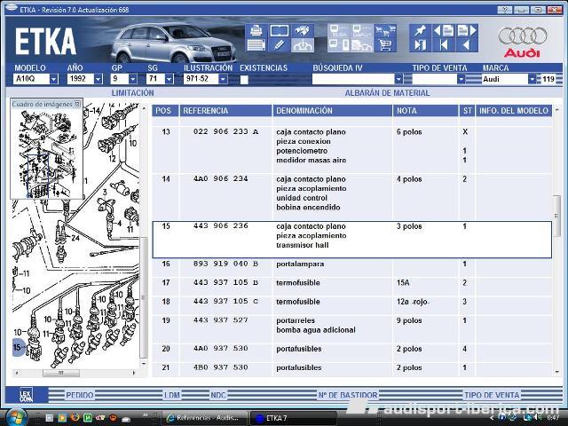
Task: Click the monitor and phone icon
Action: (339, 45)
